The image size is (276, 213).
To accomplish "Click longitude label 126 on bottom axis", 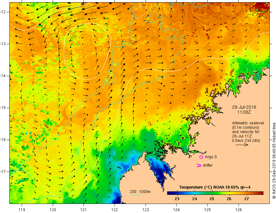I will 238,210.
